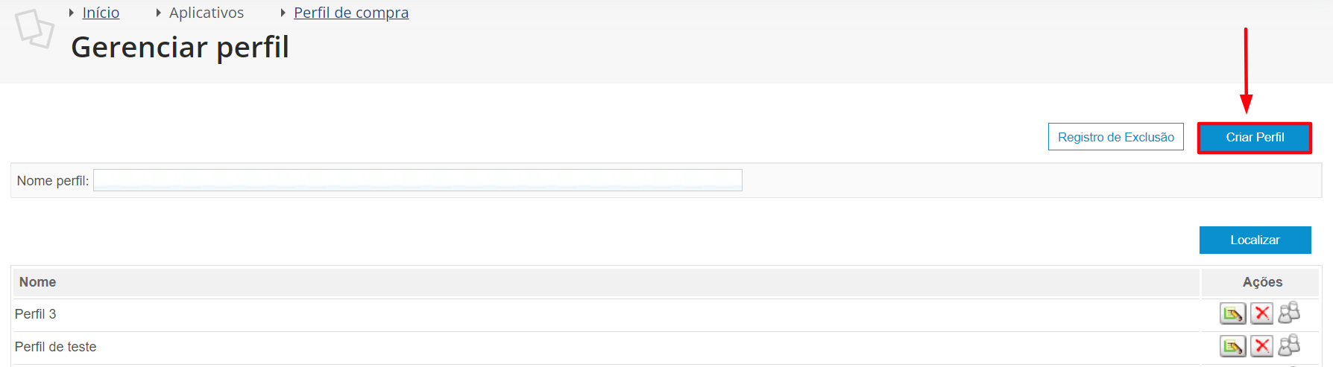Click the page icon beside the Gerenciar perfil title
The image size is (1333, 367).
click(x=34, y=29)
